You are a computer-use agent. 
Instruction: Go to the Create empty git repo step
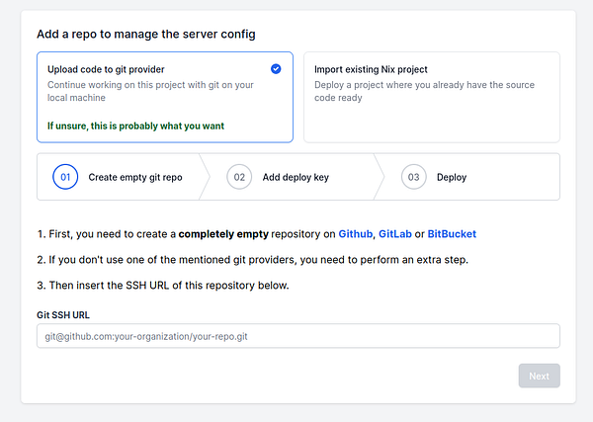pyautogui.click(x=135, y=178)
